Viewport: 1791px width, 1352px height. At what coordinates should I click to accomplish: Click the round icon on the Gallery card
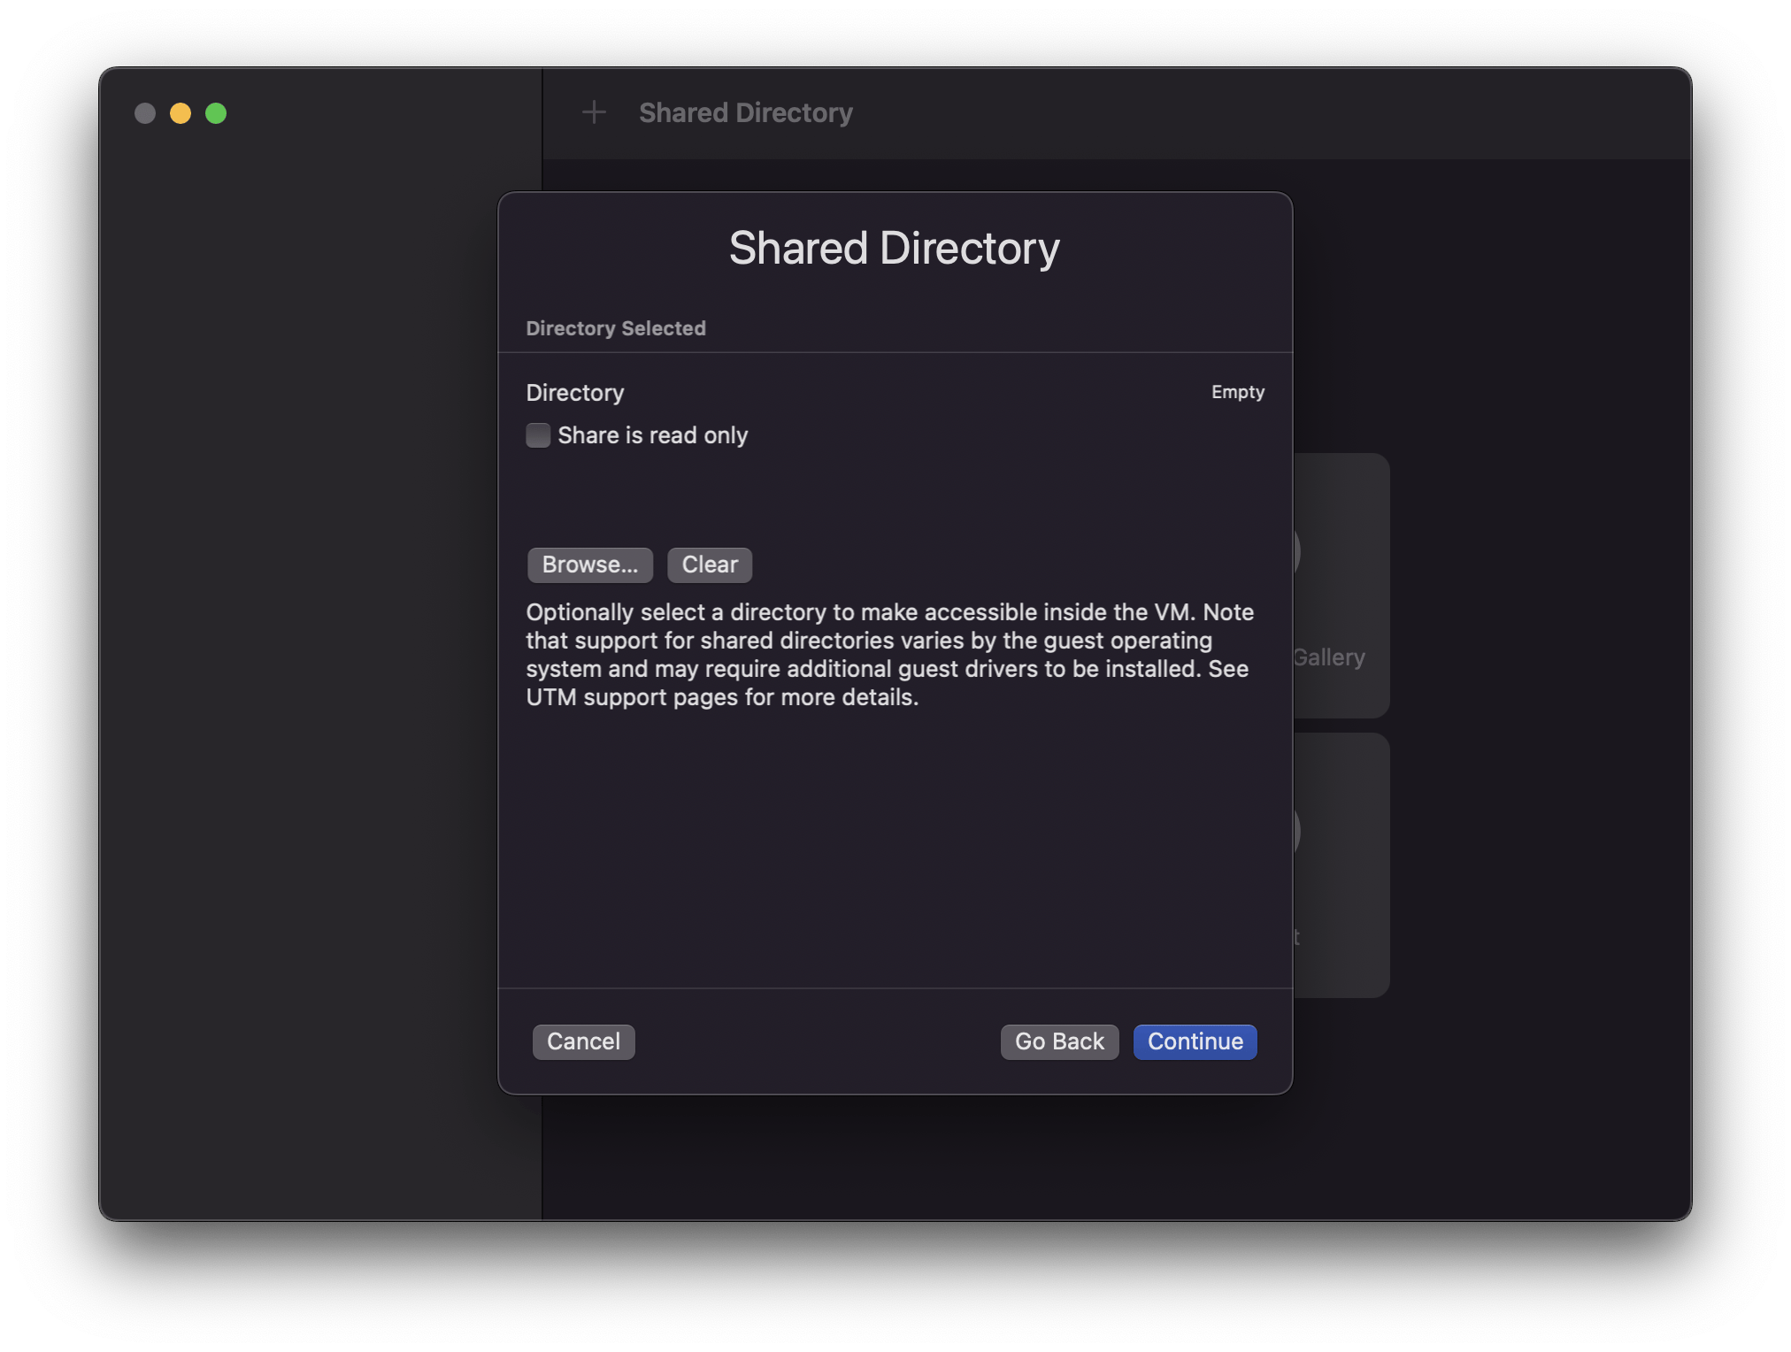tap(1297, 552)
